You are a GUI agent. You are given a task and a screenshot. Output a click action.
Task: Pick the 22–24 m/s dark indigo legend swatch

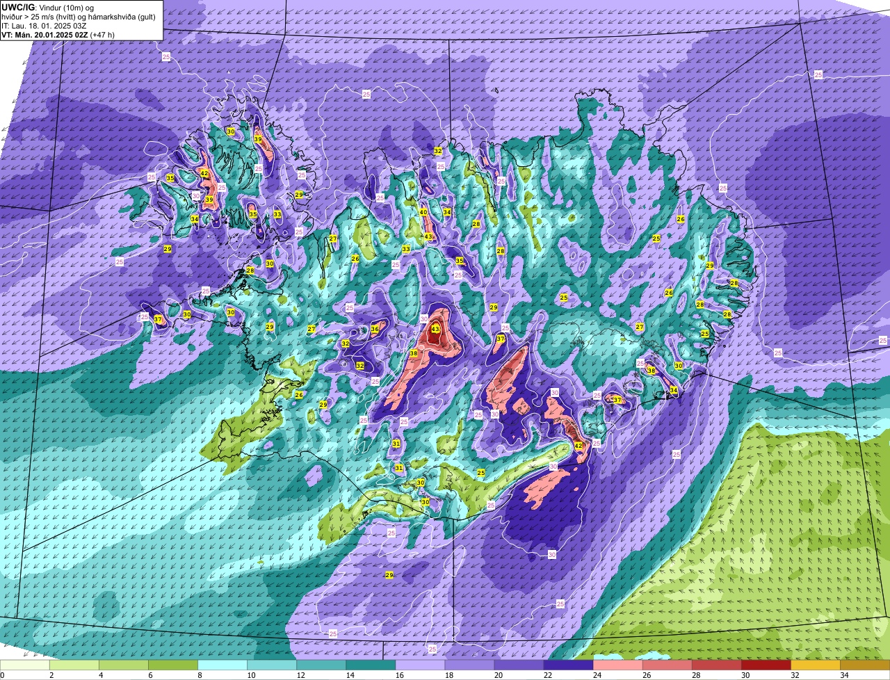(568, 665)
